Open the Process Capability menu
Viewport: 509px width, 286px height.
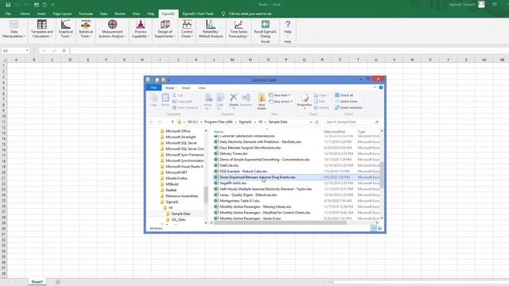coord(140,29)
